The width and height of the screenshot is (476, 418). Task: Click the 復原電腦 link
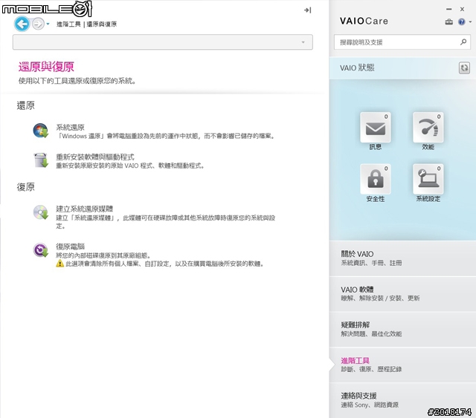[70, 246]
